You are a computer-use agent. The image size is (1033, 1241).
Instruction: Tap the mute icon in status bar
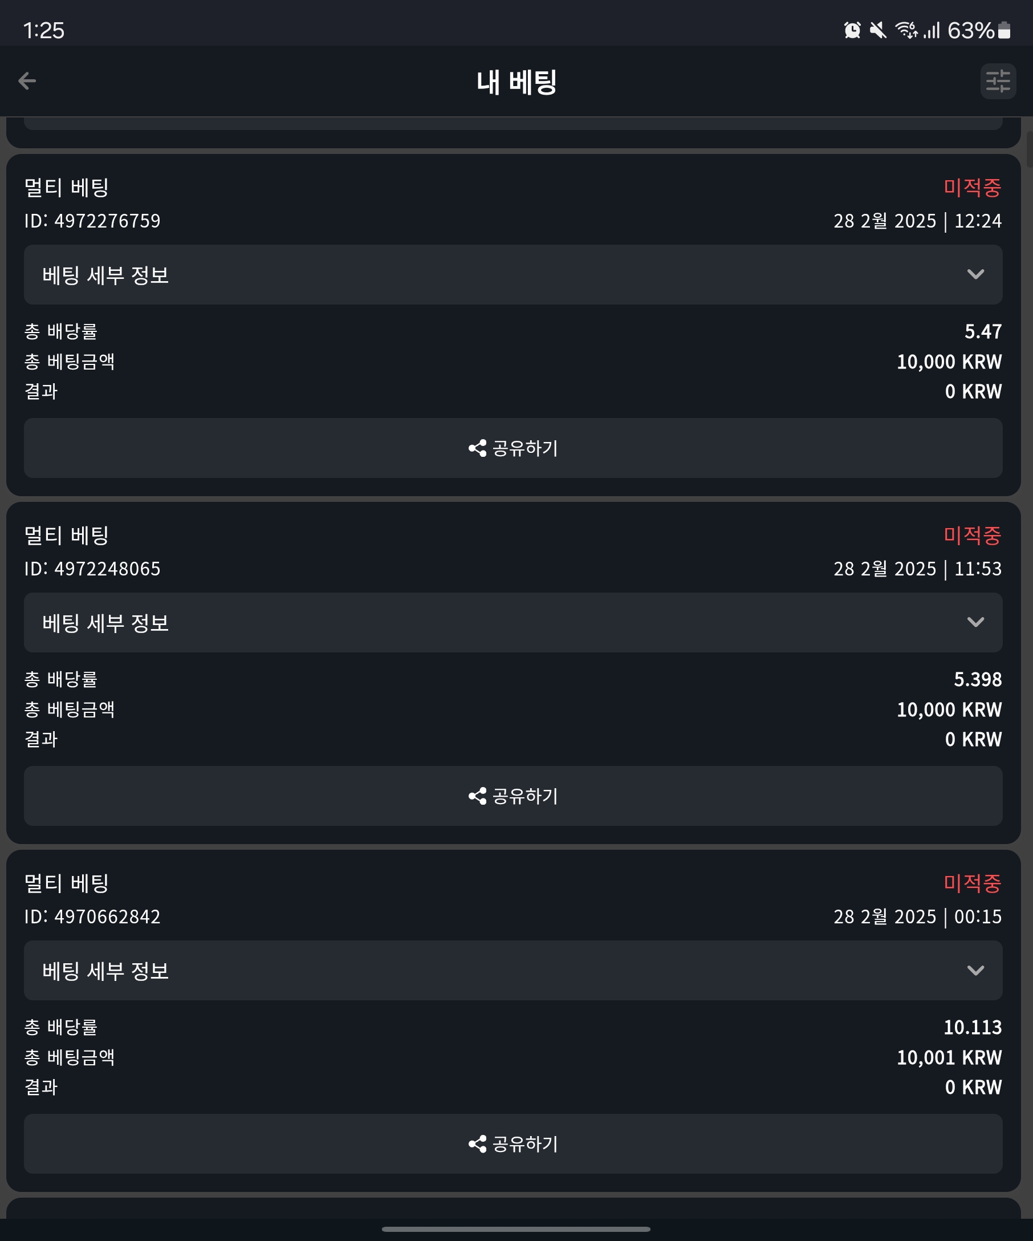(879, 30)
